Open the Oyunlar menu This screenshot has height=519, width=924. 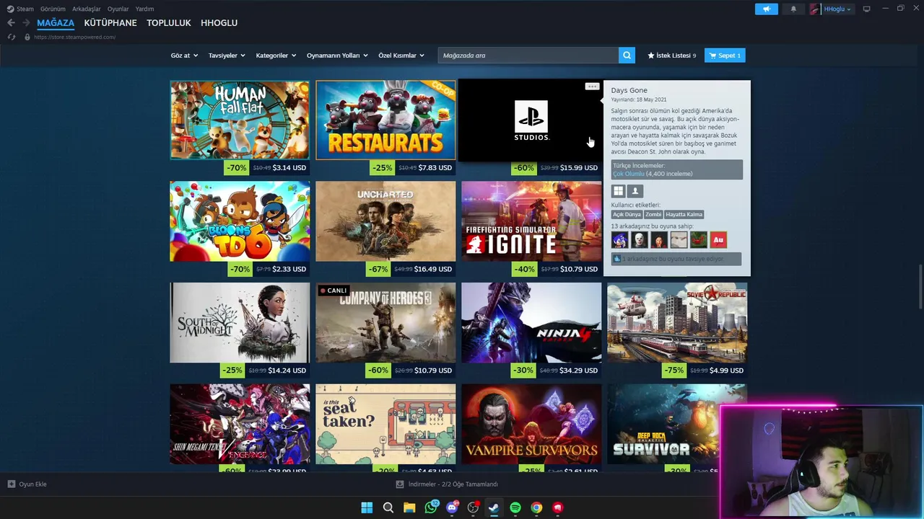118,9
